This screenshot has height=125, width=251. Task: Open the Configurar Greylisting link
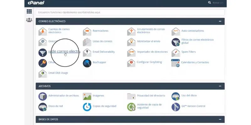(x=149, y=62)
